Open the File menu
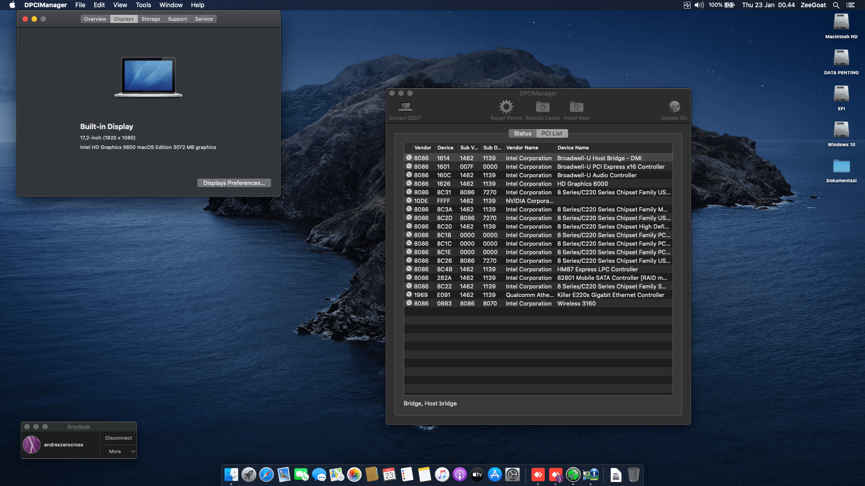Viewport: 865px width, 486px height. 80,5
